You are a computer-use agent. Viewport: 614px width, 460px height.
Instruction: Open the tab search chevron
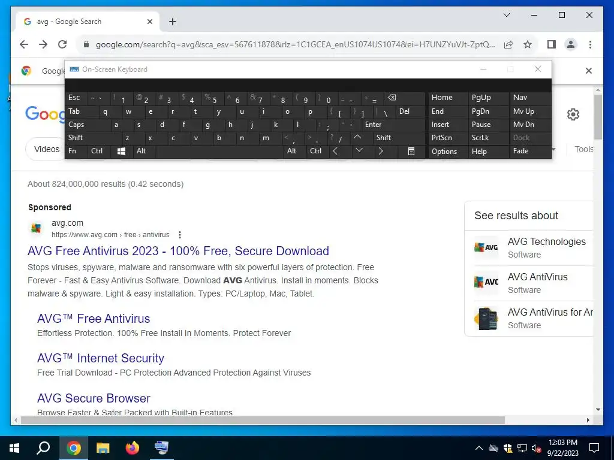506,15
